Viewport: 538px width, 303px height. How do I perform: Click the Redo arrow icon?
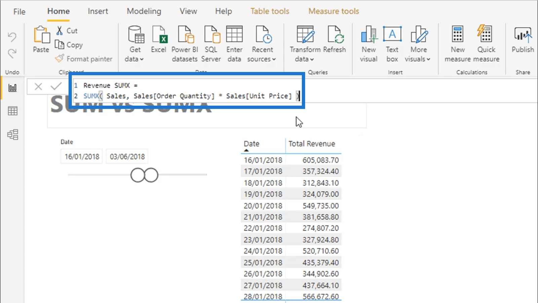pyautogui.click(x=12, y=53)
